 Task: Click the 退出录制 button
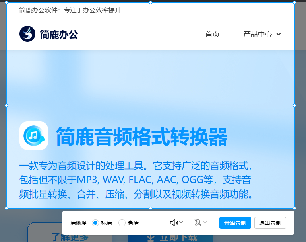pyautogui.click(x=270, y=223)
